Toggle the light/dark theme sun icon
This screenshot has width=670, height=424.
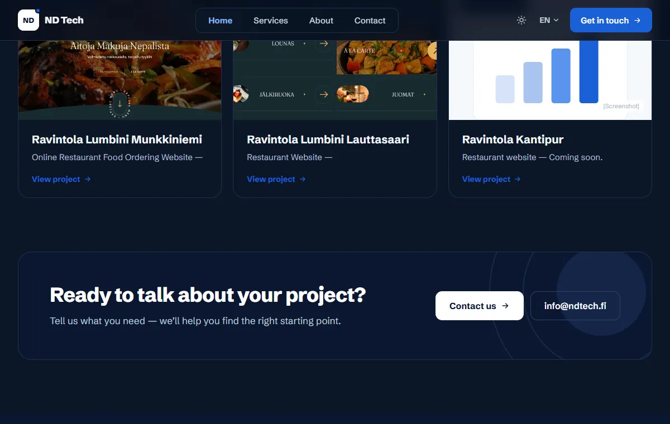point(521,20)
